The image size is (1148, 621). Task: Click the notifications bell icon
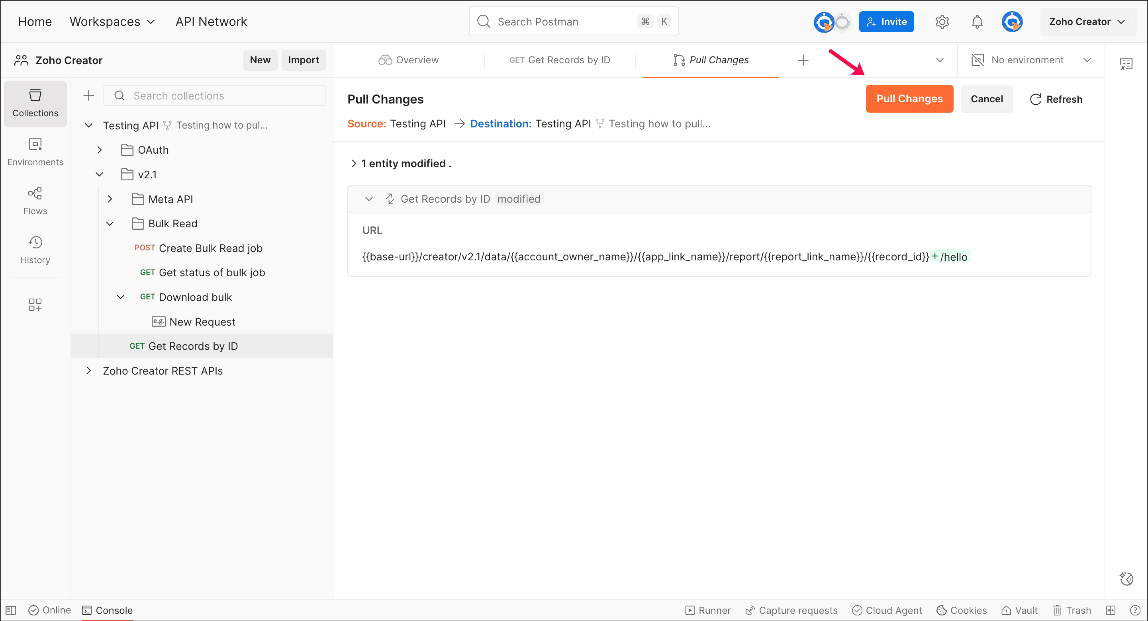[977, 22]
